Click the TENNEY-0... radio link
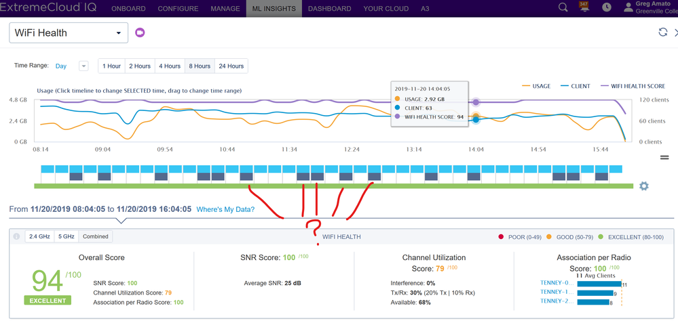This screenshot has height=325, width=678. pos(557,284)
